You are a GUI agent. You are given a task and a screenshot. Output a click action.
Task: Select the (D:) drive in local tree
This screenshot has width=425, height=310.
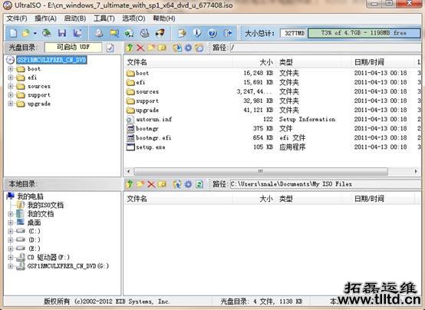[x=35, y=239]
